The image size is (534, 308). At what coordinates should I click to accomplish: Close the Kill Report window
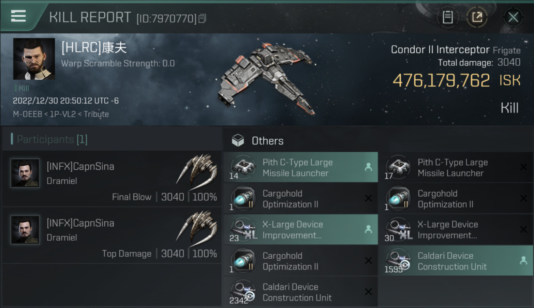pyautogui.click(x=513, y=17)
